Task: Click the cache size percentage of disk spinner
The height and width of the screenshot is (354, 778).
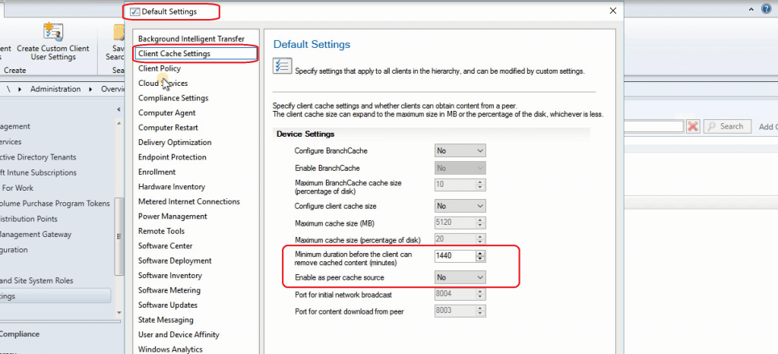Action: [x=480, y=239]
